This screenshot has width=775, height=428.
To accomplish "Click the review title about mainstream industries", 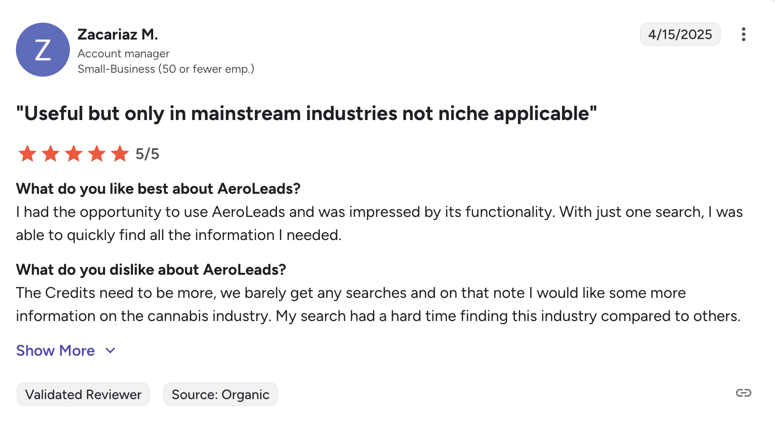I will (x=306, y=113).
